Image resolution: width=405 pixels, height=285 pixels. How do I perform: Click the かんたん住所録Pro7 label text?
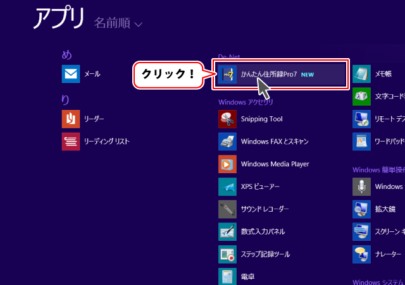(x=269, y=75)
